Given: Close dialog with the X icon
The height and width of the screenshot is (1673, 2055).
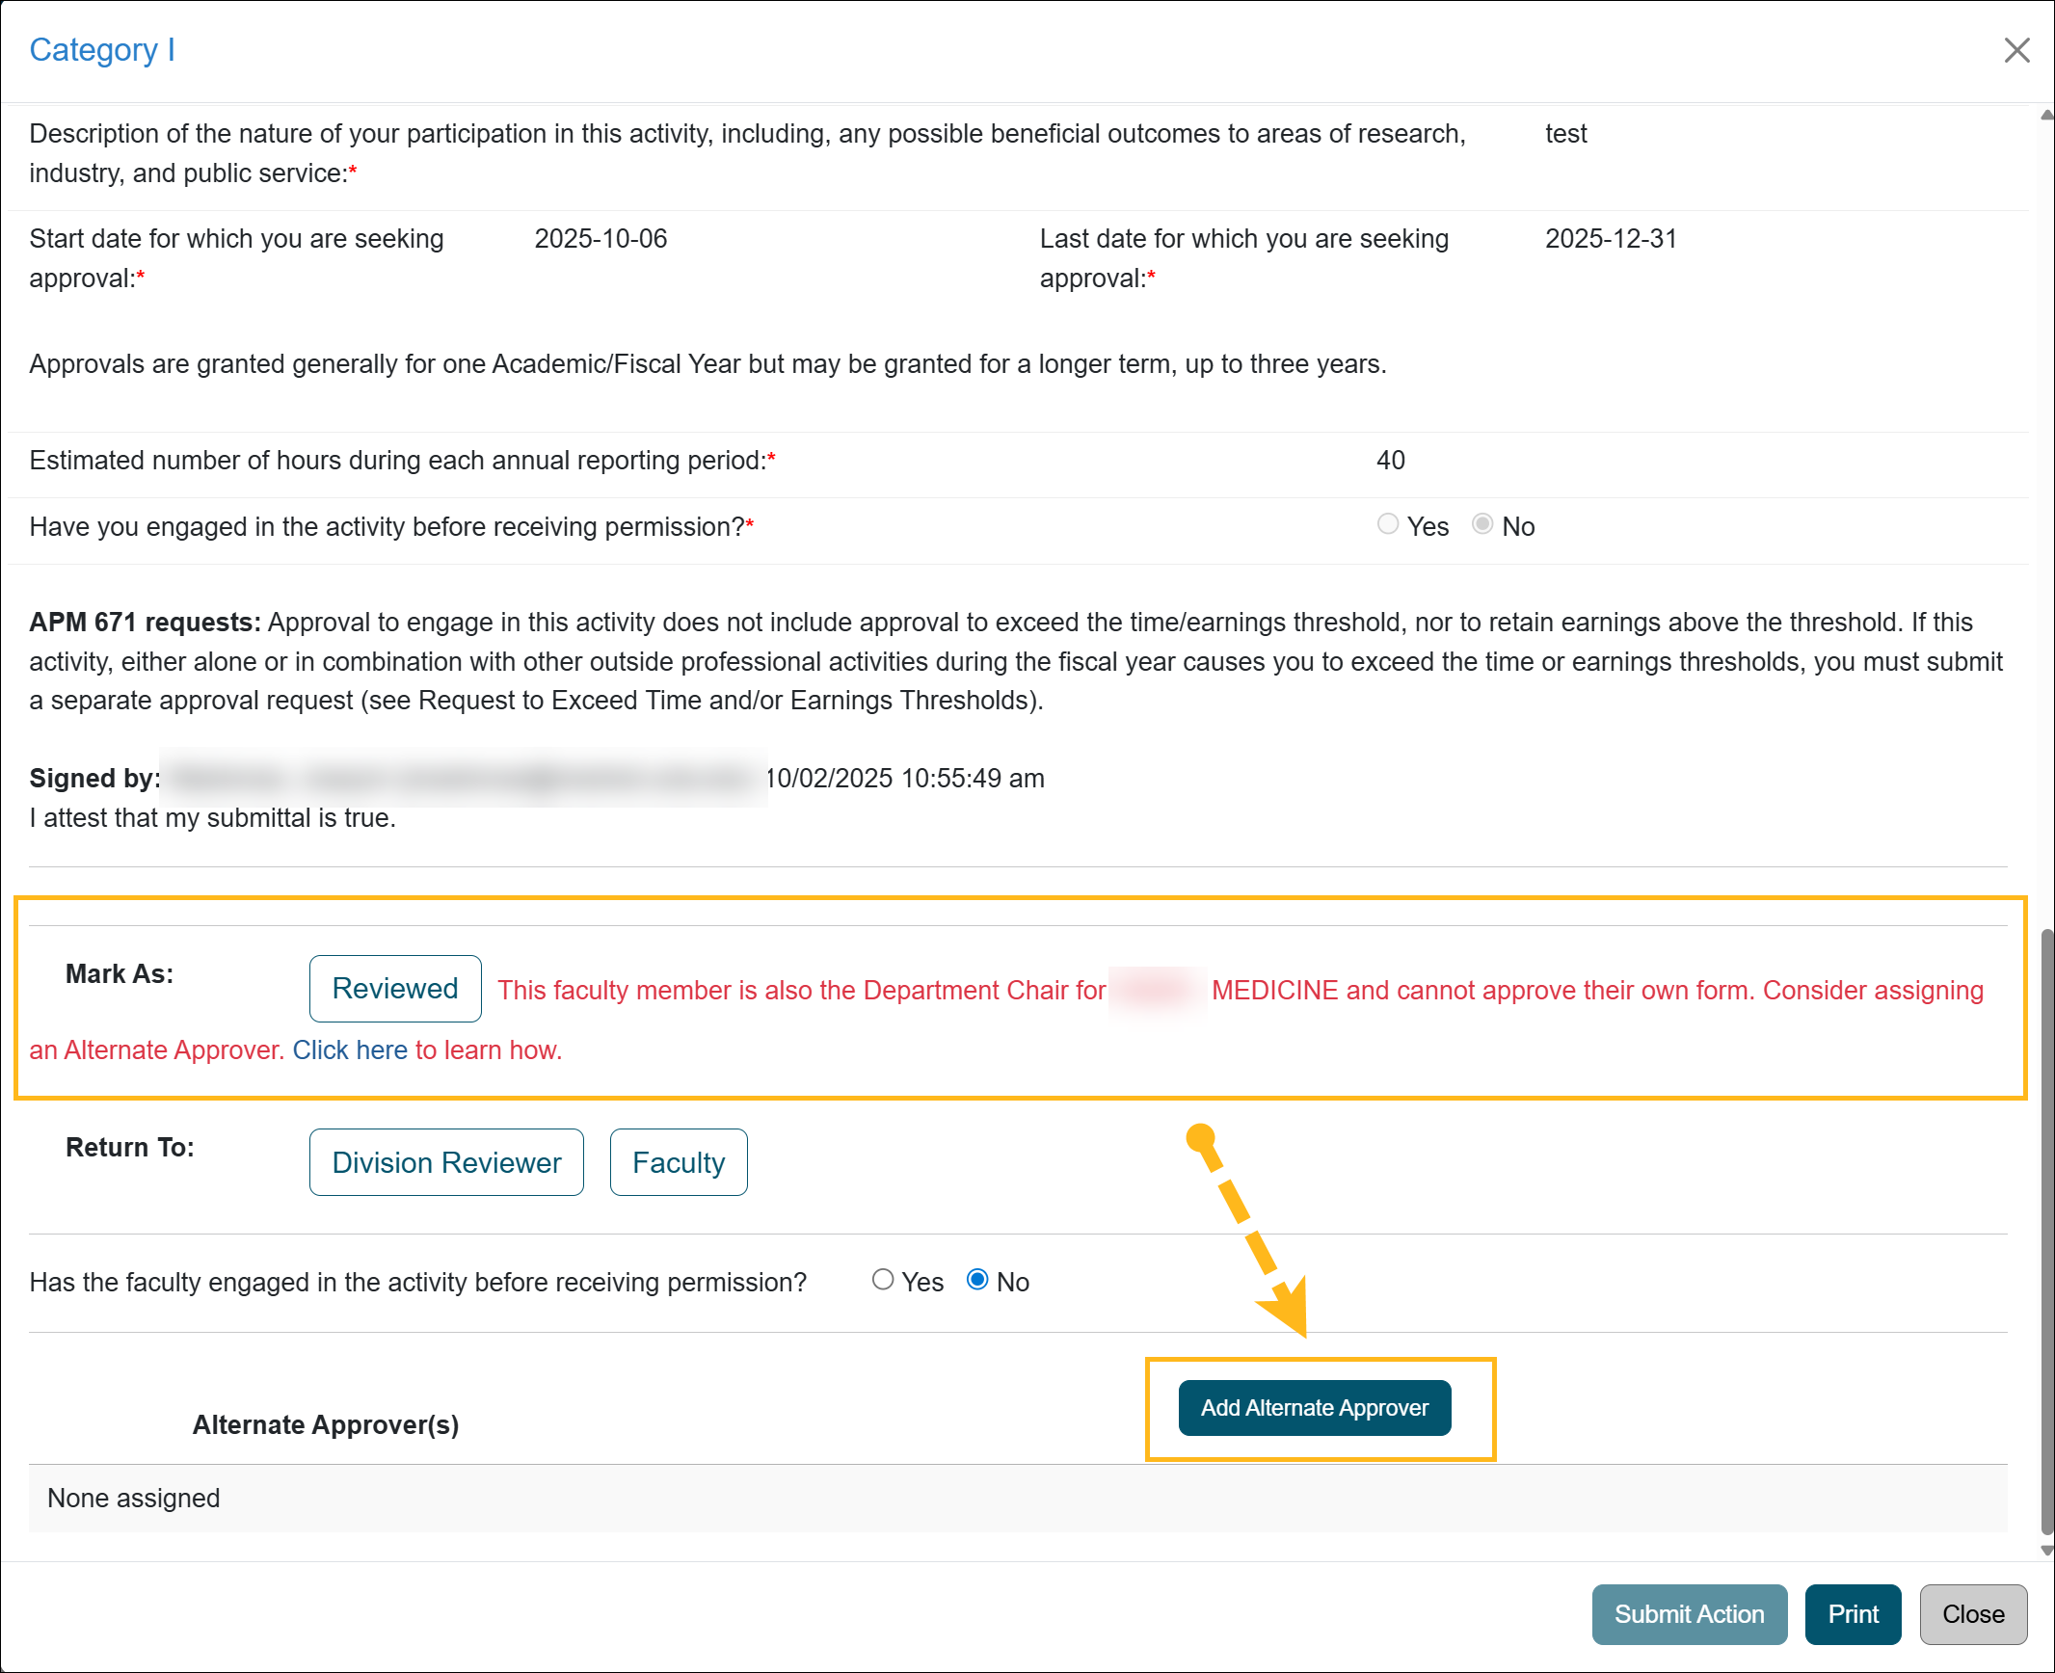Looking at the screenshot, I should [x=2016, y=50].
